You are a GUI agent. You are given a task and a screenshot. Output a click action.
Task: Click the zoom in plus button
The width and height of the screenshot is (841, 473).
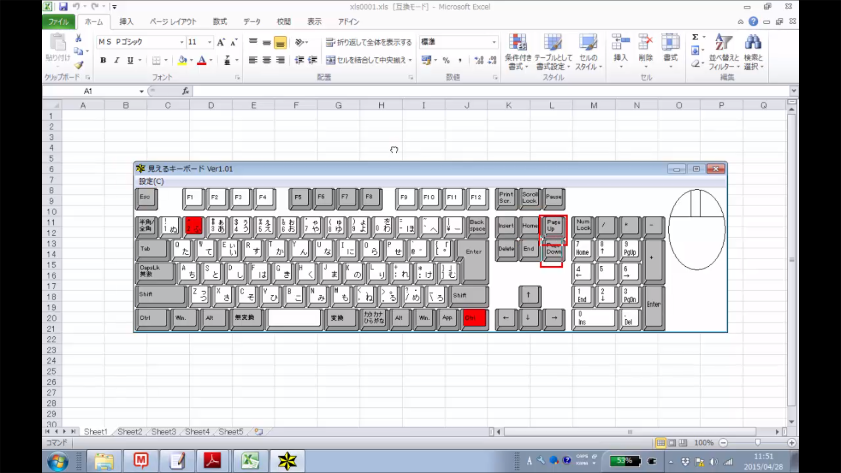point(791,443)
